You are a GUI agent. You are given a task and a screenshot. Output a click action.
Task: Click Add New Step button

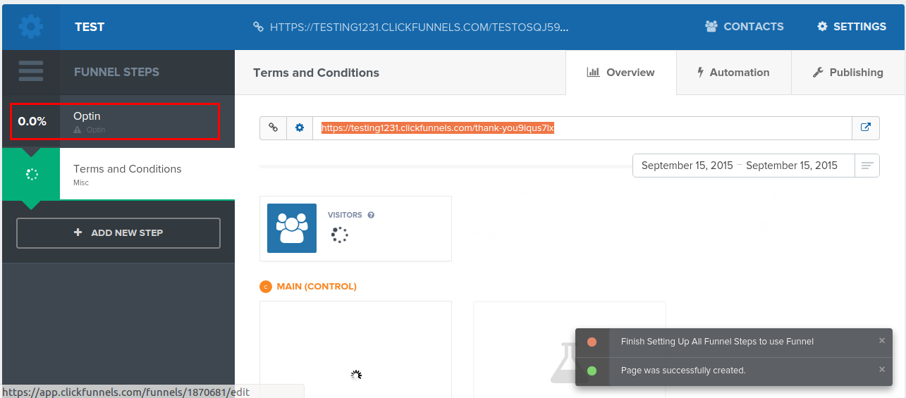tap(118, 232)
